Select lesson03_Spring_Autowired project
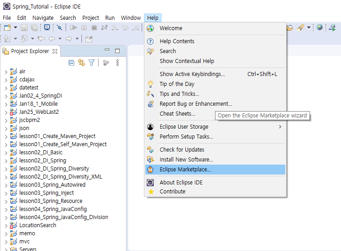This screenshot has height=251, width=341. click(x=52, y=185)
